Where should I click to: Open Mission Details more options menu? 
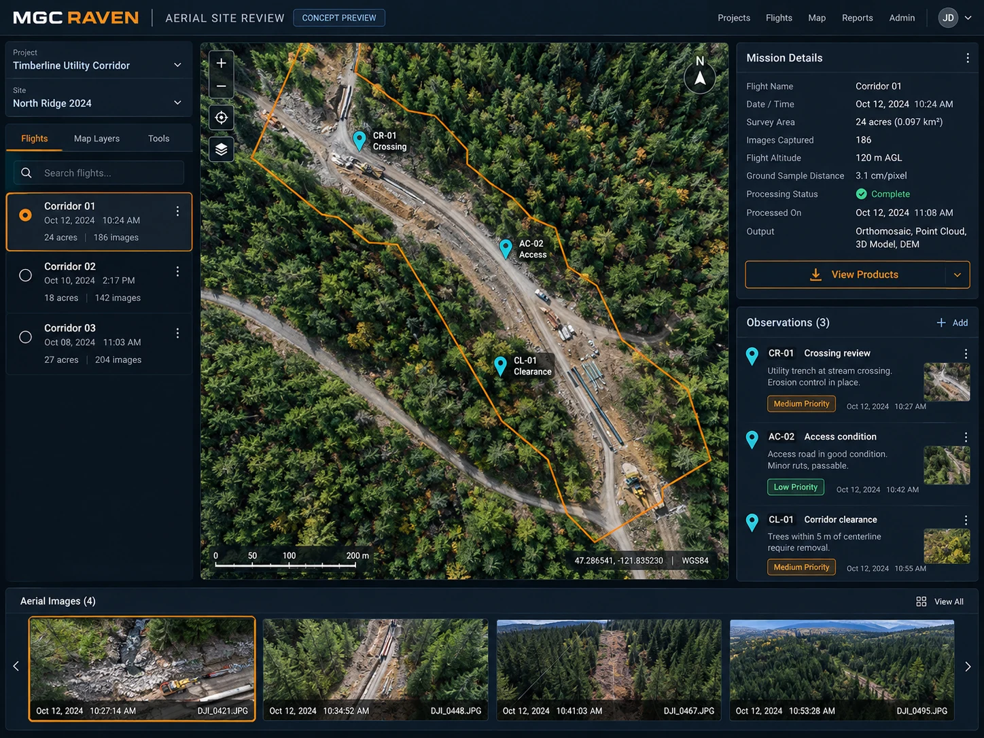pyautogui.click(x=968, y=58)
